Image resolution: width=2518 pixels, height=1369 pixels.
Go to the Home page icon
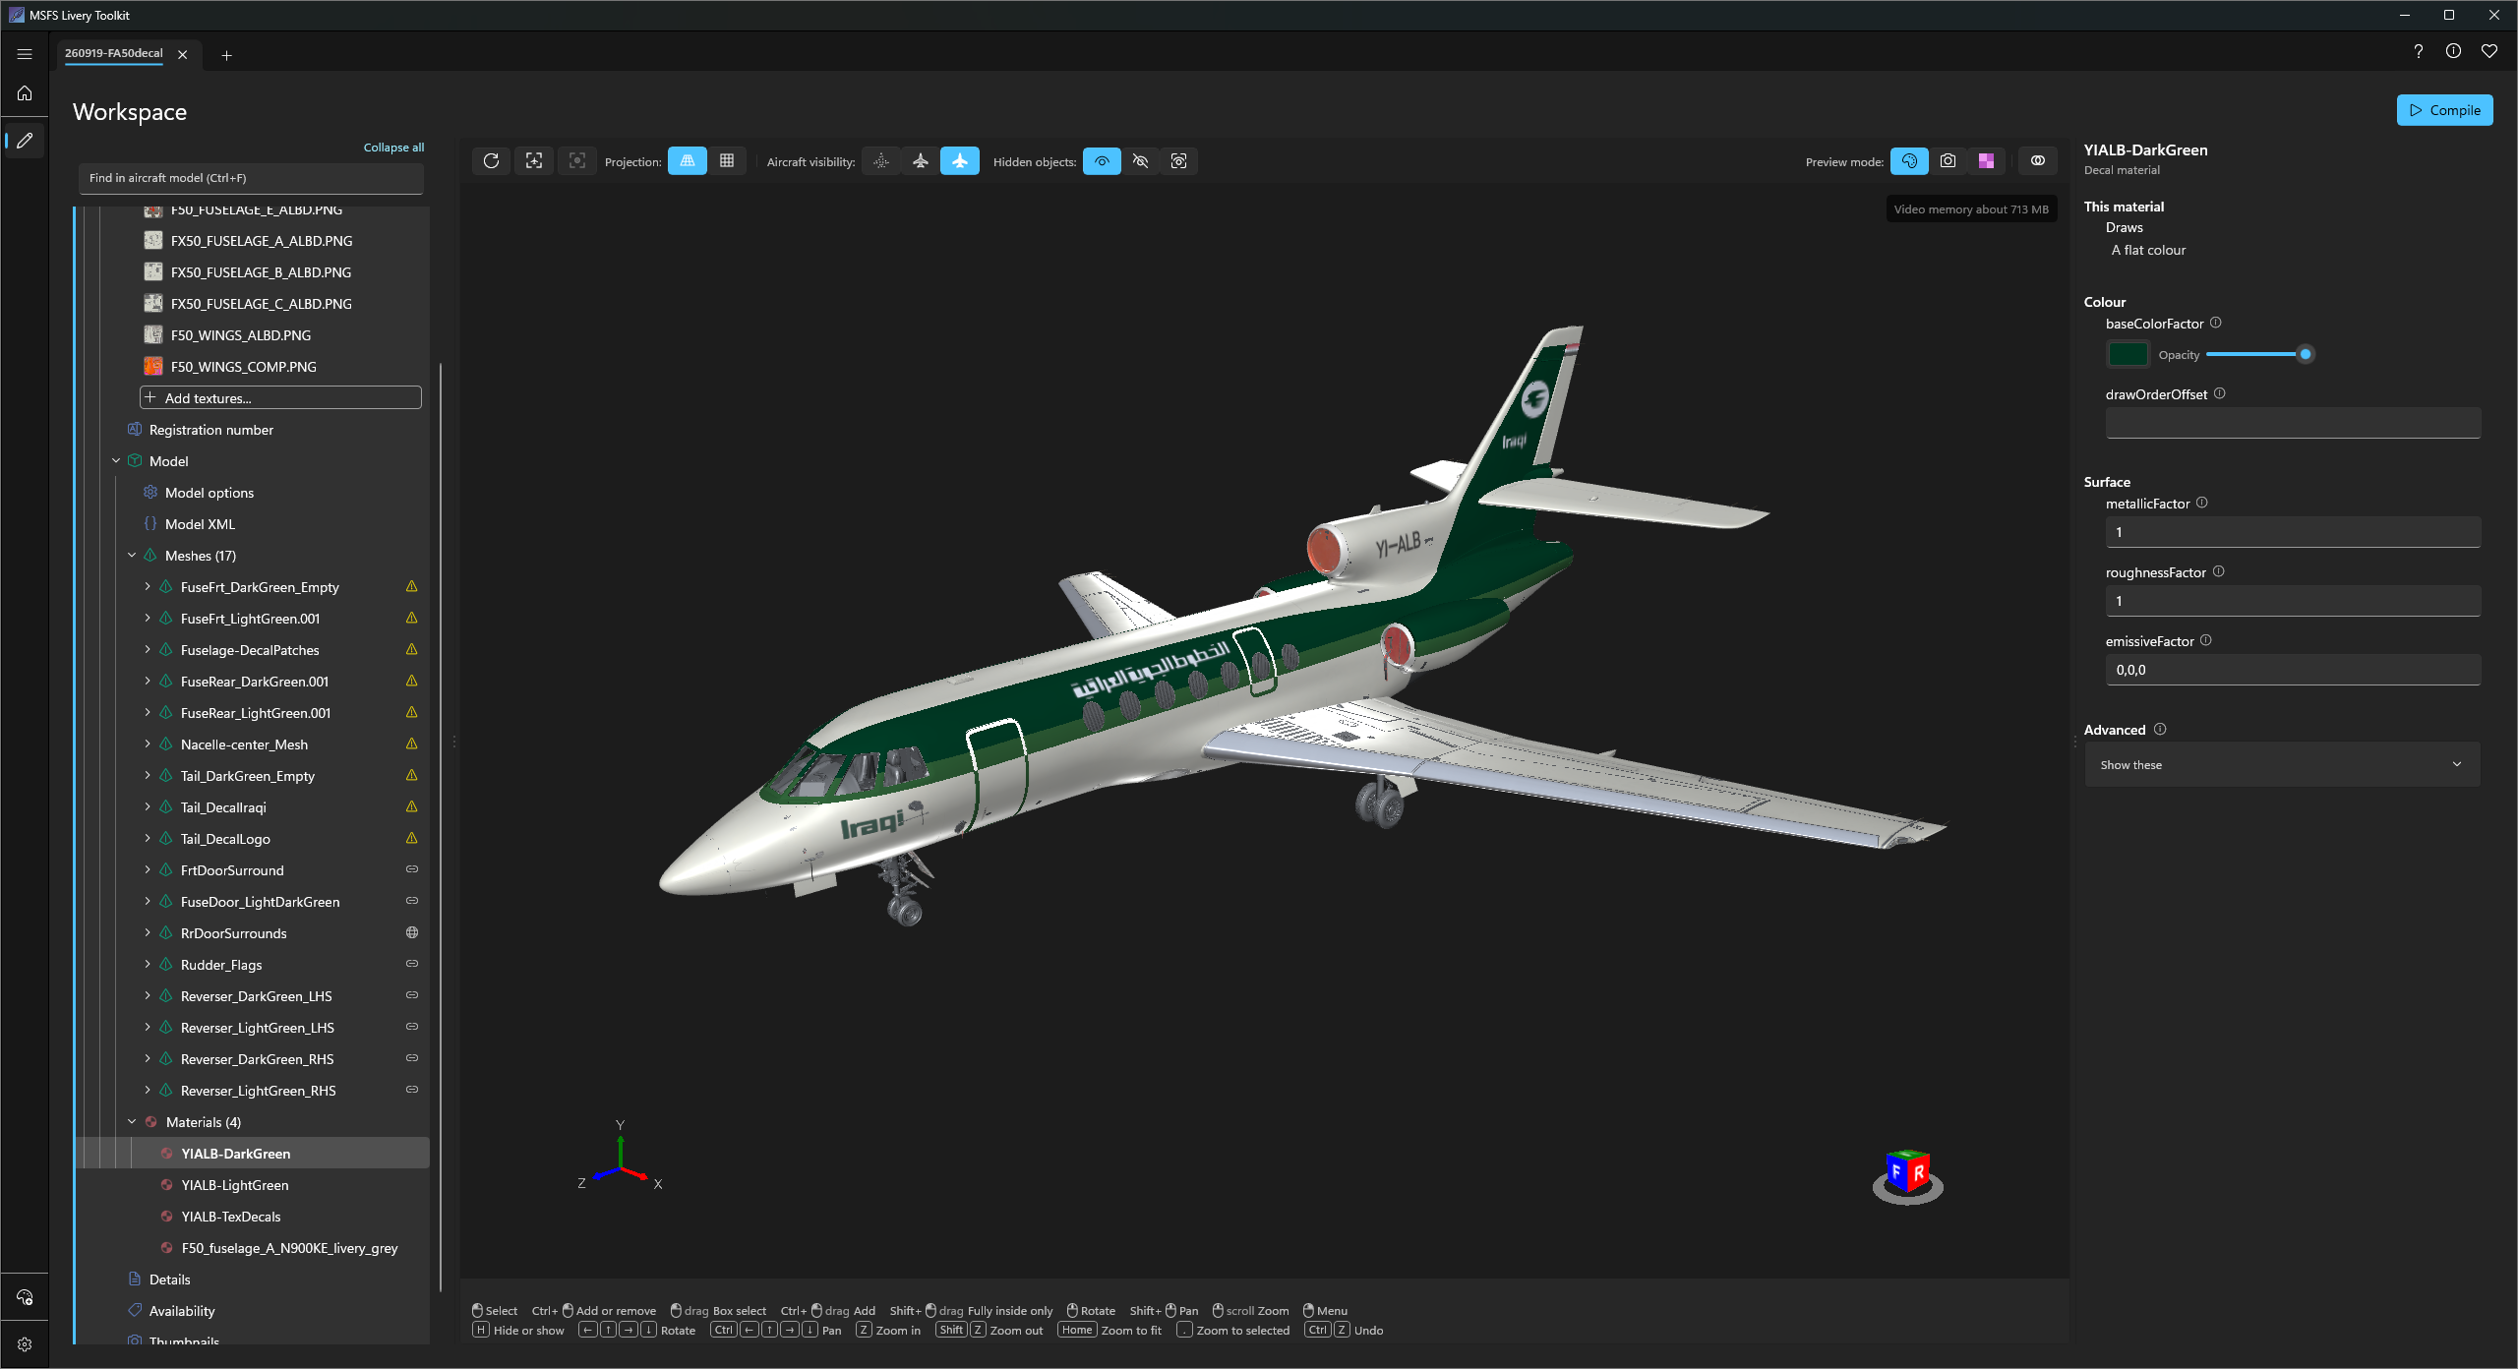point(25,93)
